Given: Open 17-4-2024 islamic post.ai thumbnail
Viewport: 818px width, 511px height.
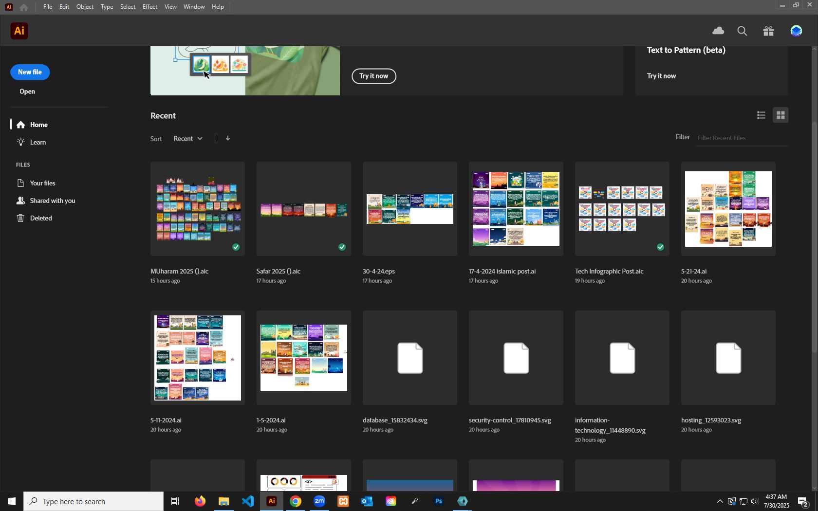Looking at the screenshot, I should [516, 209].
